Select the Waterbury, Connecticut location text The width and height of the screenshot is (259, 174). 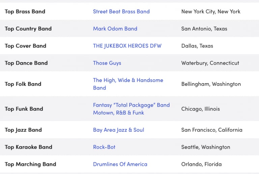coord(210,63)
